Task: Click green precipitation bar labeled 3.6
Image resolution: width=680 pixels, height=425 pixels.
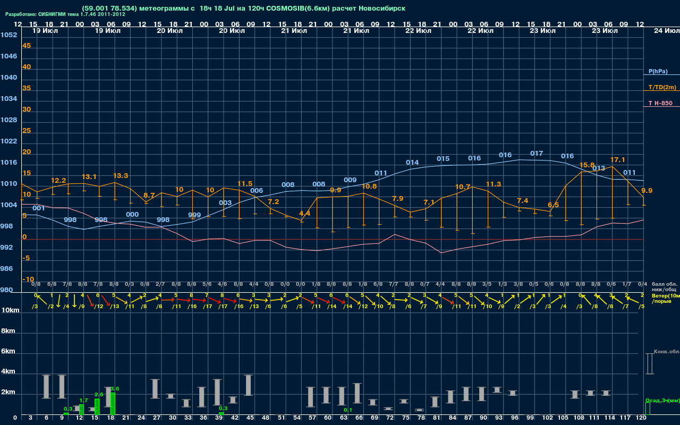Action: (113, 404)
